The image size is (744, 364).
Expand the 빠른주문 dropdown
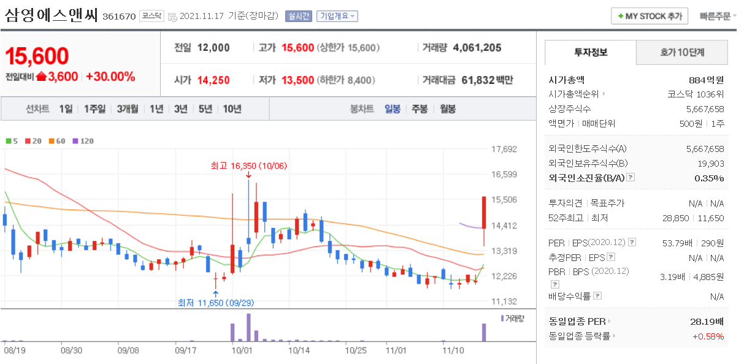[x=718, y=17]
